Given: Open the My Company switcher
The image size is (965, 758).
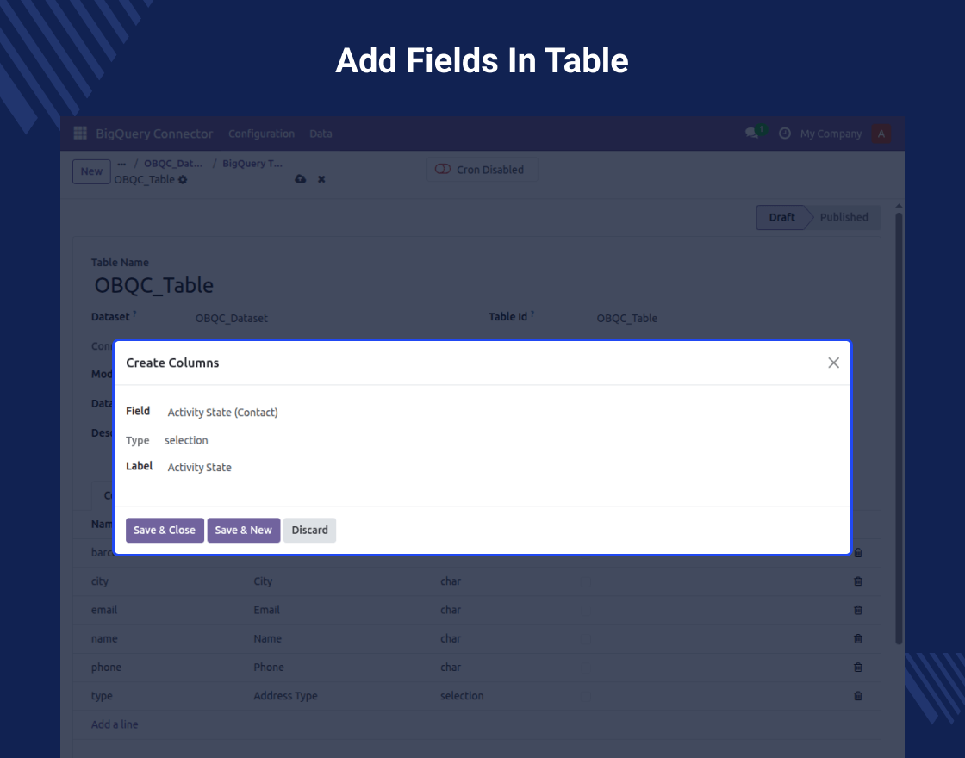Looking at the screenshot, I should pos(831,134).
